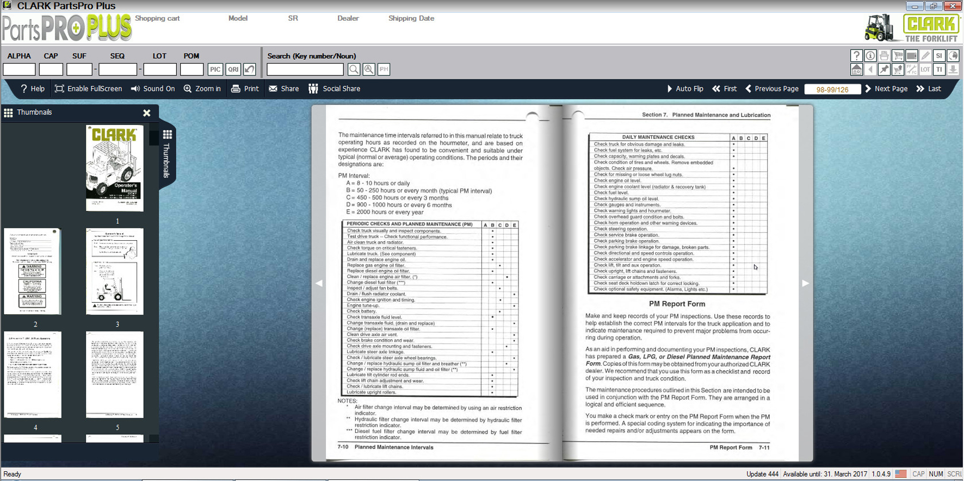Click the info circle icon in the toolbar
Viewport: 964px width, 481px height.
point(870,56)
